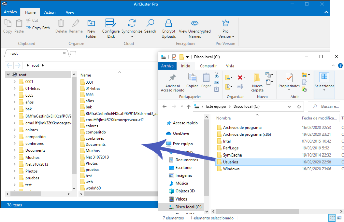Image resolution: width=344 pixels, height=222 pixels.
Task: Click Explorer file list horizontal scrollbar
Action: coord(257,211)
